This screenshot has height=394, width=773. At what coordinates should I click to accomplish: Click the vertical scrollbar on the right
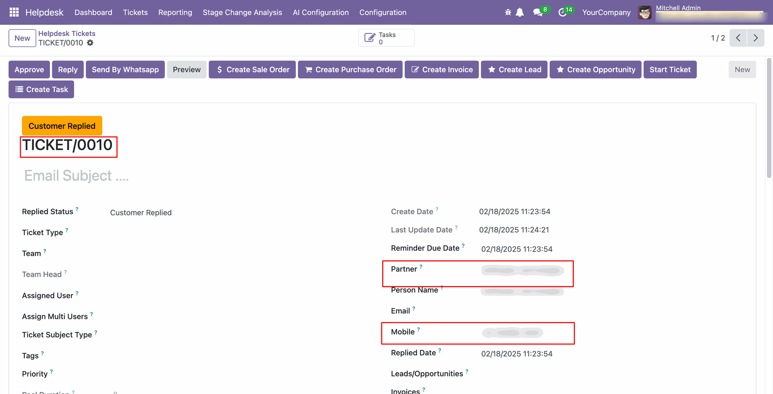769,118
